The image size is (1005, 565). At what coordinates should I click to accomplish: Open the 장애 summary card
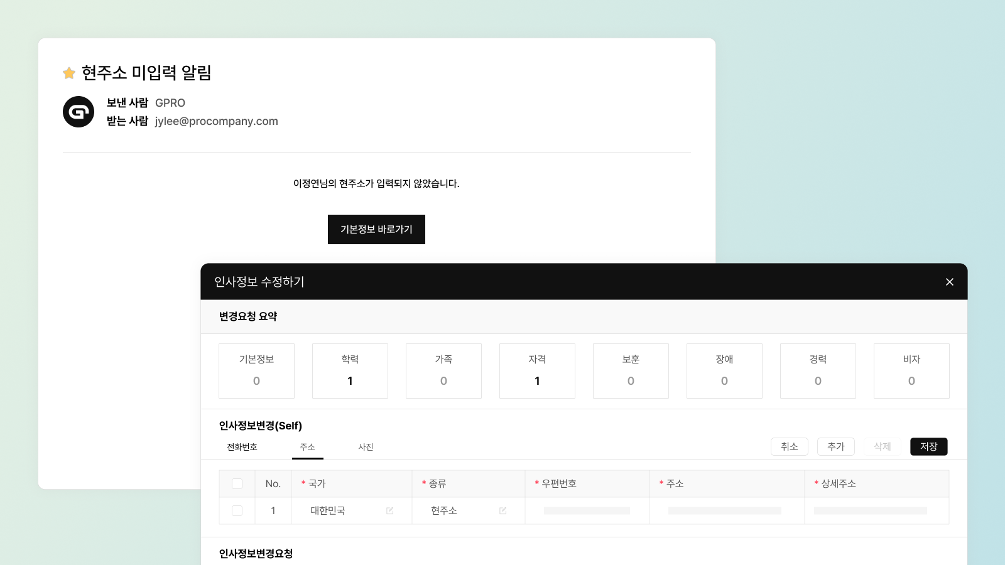click(x=724, y=371)
